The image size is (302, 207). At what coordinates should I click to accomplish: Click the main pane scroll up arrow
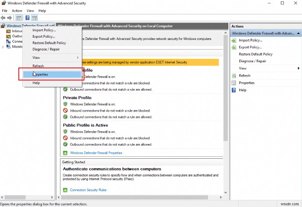point(225,33)
